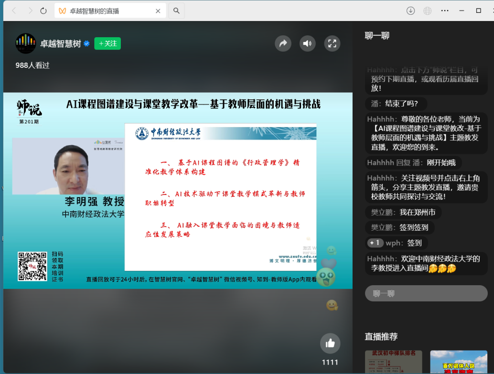
Task: Click the share arrow icon
Action: tap(283, 44)
